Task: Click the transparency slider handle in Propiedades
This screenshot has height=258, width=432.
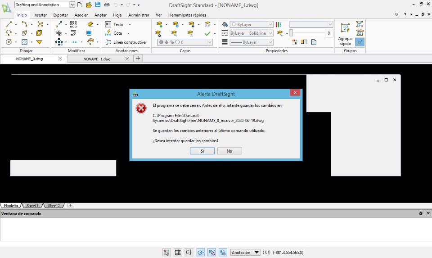Action: click(x=291, y=33)
